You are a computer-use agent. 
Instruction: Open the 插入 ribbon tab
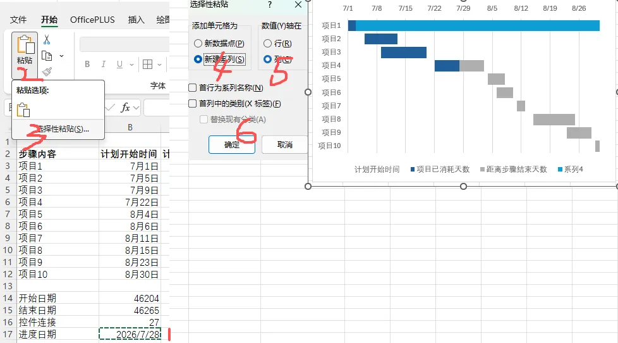point(136,20)
